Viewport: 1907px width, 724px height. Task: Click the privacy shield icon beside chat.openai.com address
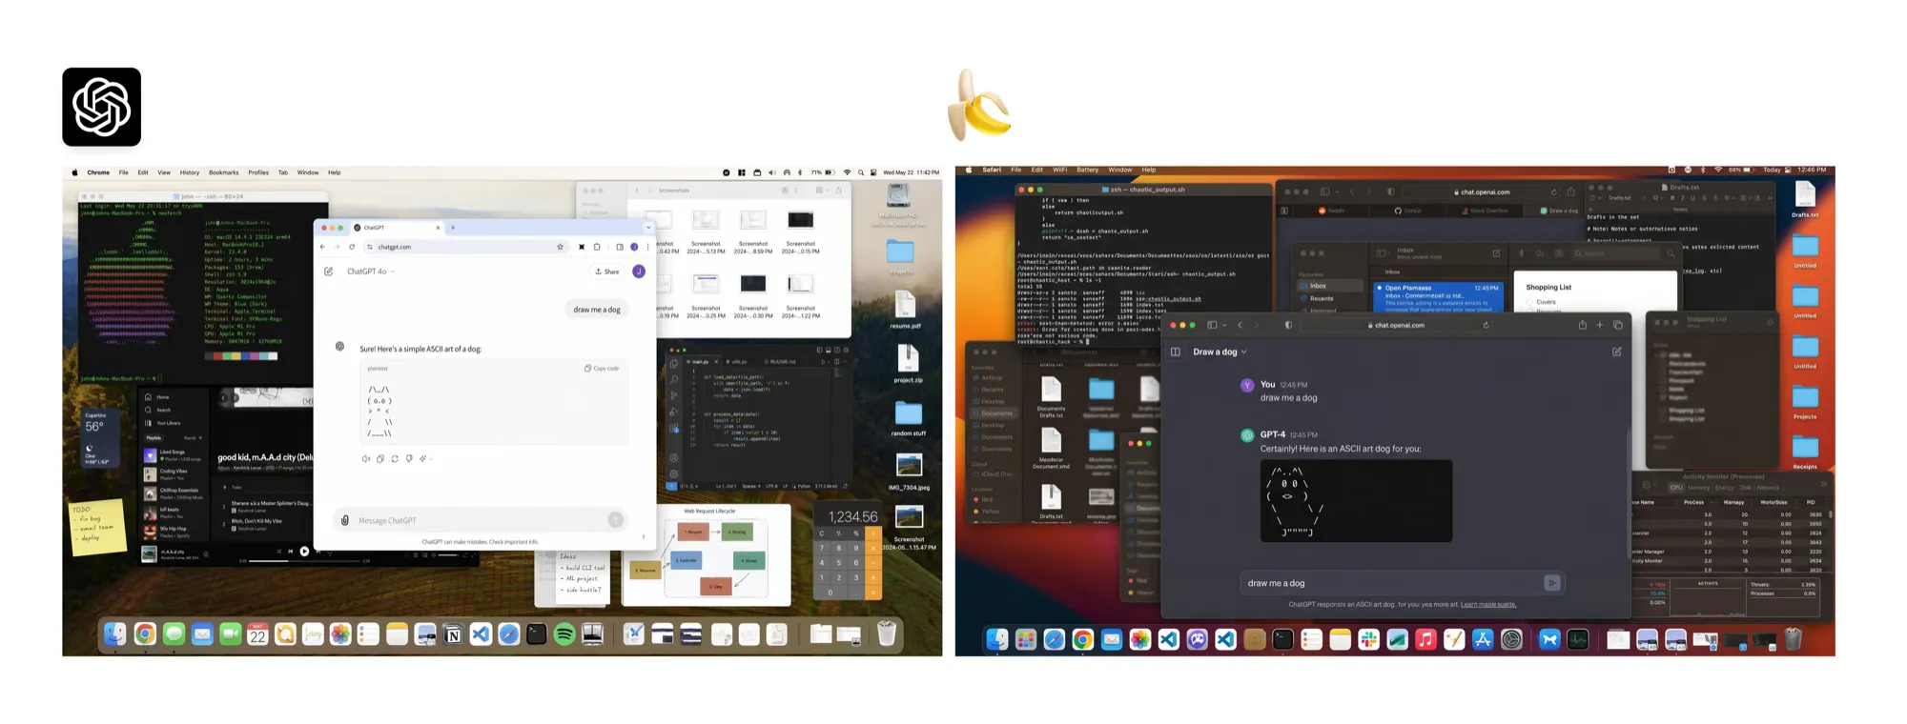coord(1288,325)
